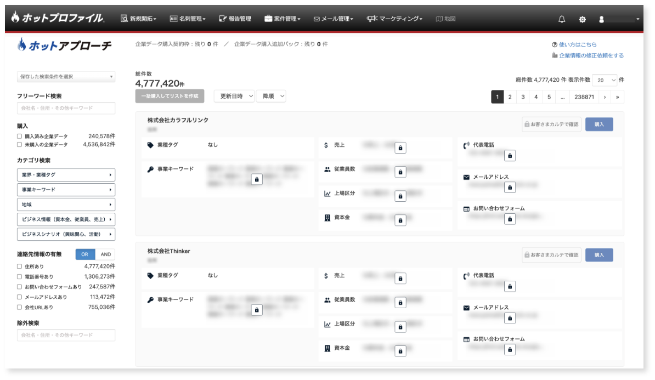Click the lock on 株式会社カラフルリンク 事業キーワード
The height and width of the screenshot is (380, 655).
click(x=257, y=179)
